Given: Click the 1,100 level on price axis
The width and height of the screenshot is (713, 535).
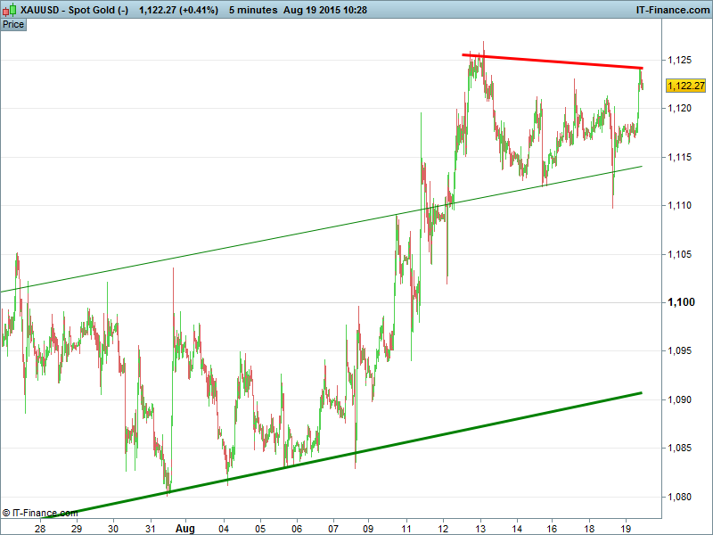Looking at the screenshot, I should pos(681,303).
